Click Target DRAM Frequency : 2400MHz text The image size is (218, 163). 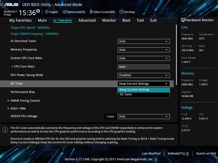pyautogui.click(x=35, y=34)
